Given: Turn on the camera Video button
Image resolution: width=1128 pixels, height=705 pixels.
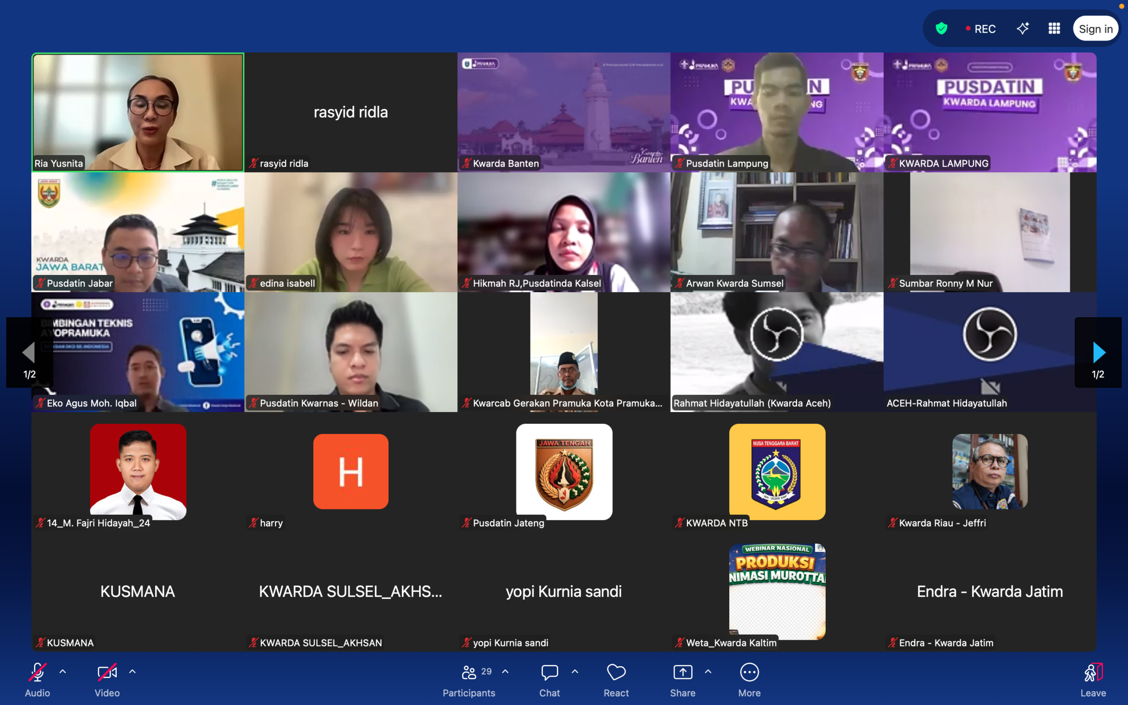Looking at the screenshot, I should 107,672.
